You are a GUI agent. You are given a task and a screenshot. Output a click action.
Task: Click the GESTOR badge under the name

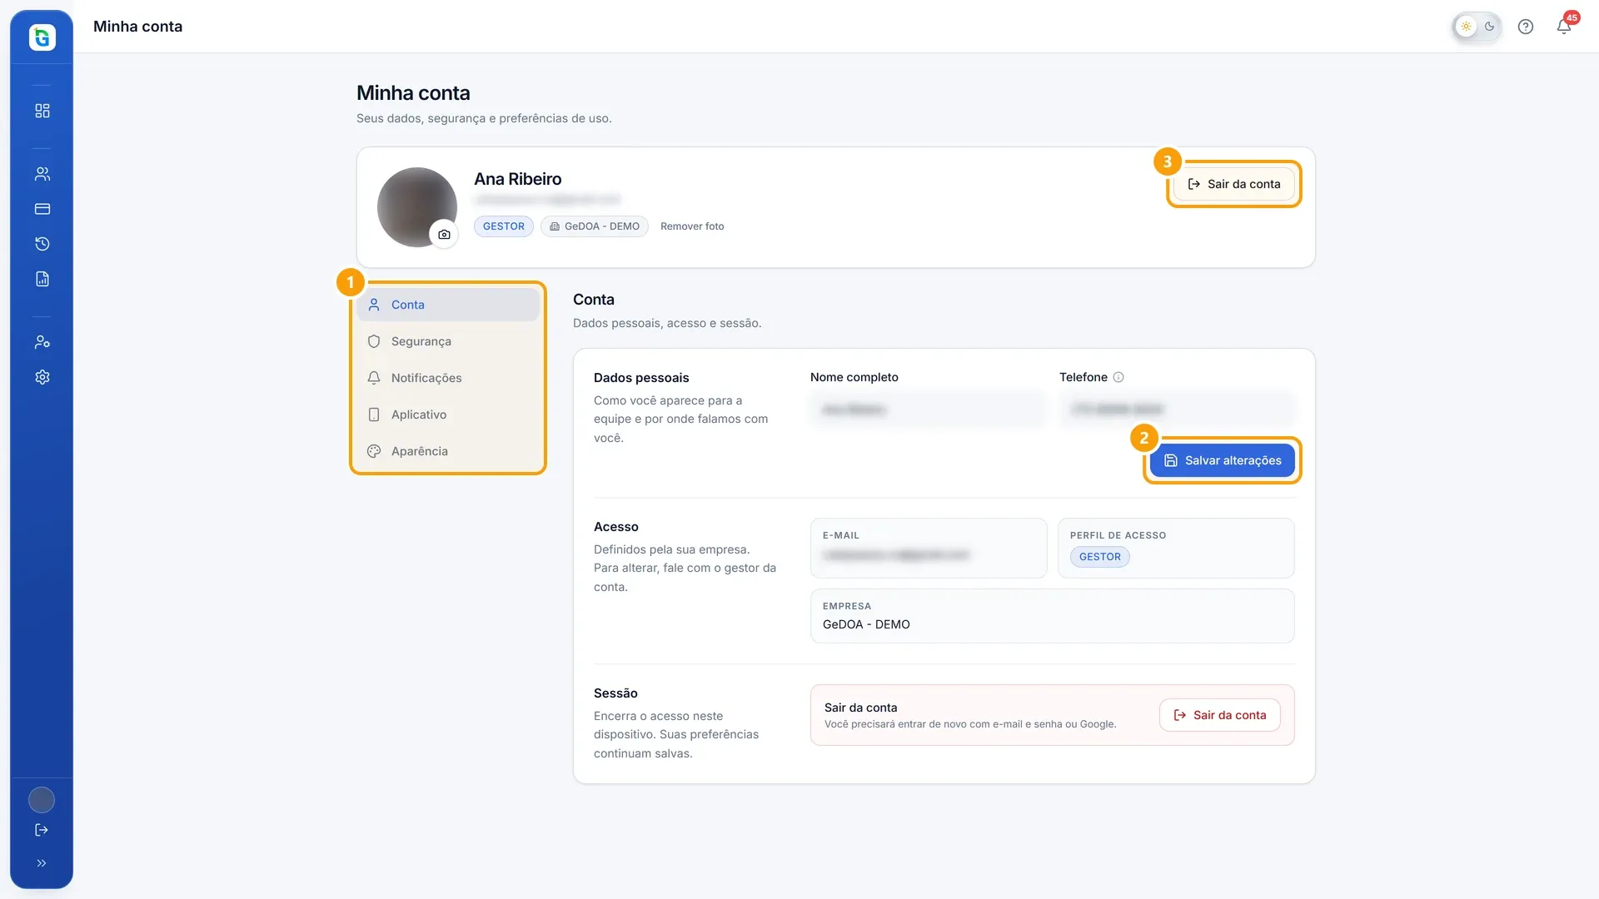pyautogui.click(x=504, y=226)
